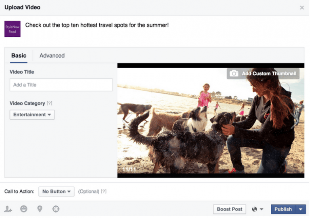
Task: Click the tag people icon
Action: click(8, 209)
